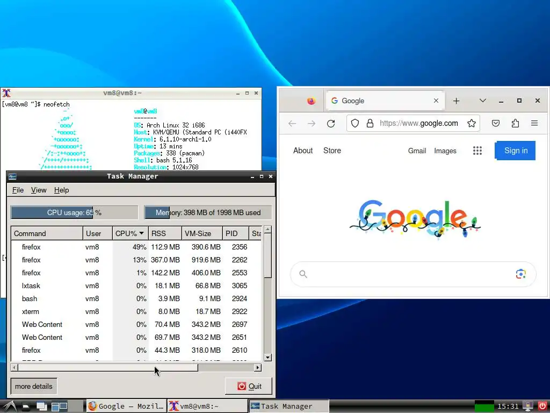Select Web Content process PID 2697
Screen dimensions: 550x413
click(x=136, y=324)
